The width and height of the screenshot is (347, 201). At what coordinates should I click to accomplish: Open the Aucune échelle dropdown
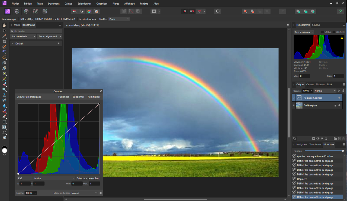(23, 36)
